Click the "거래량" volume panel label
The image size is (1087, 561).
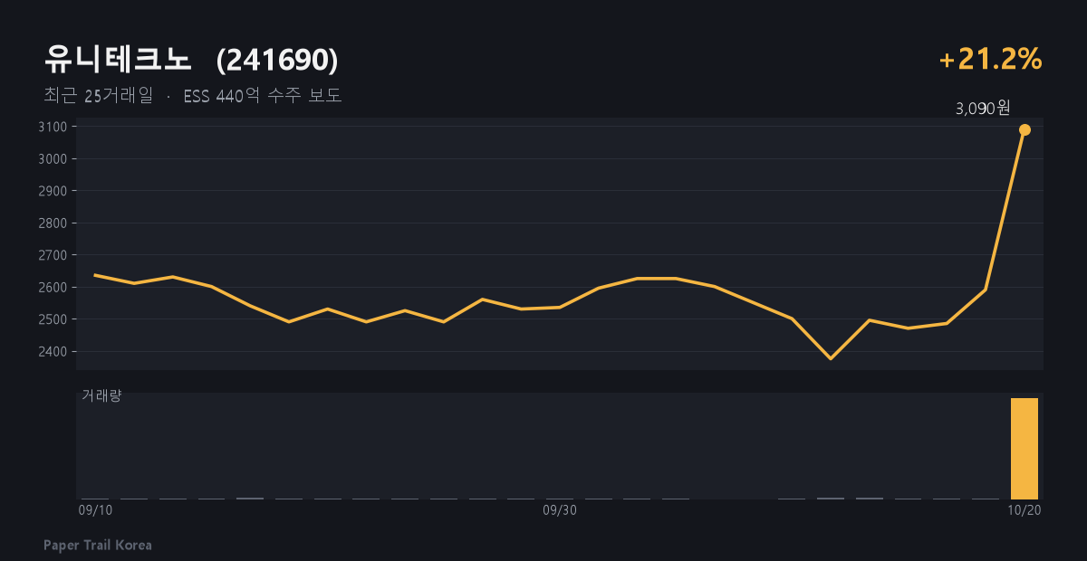tap(101, 395)
